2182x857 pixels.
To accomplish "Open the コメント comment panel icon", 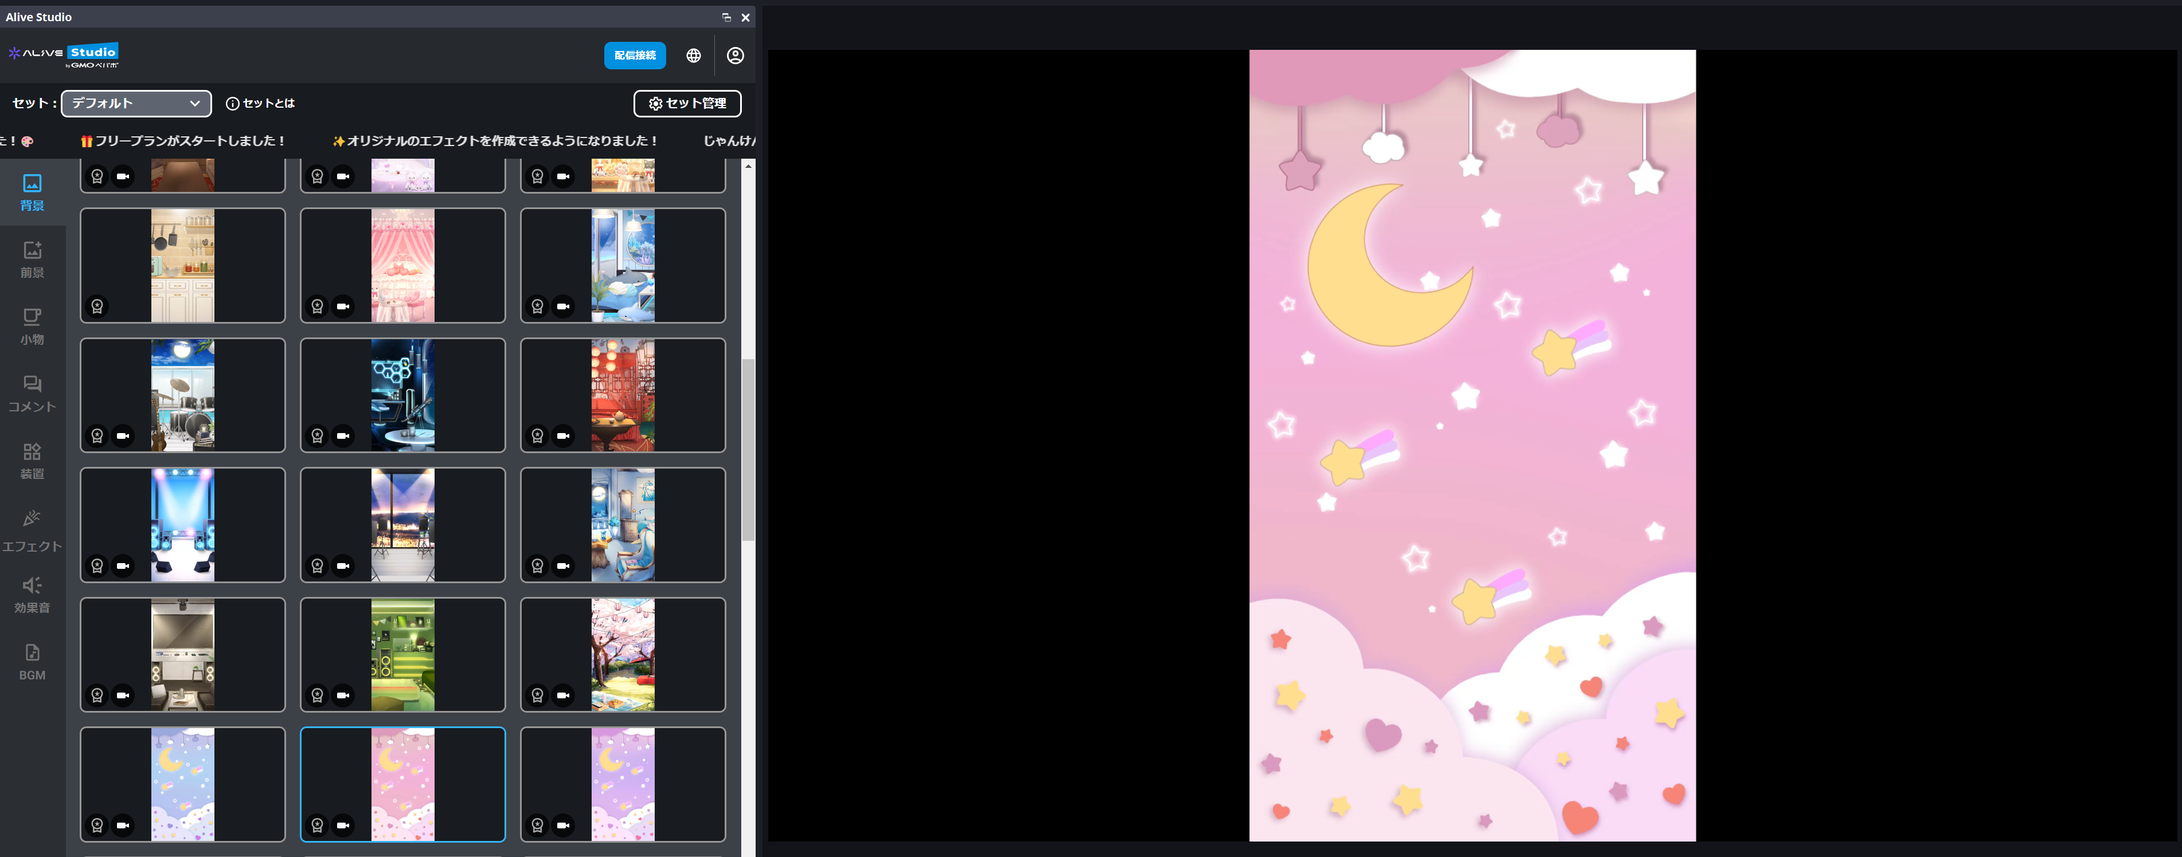I will (x=32, y=394).
